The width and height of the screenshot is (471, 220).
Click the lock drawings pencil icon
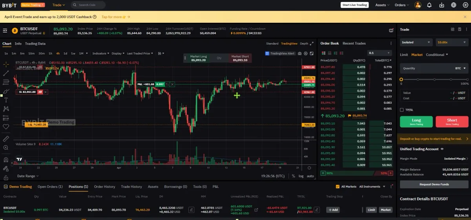coord(6,168)
